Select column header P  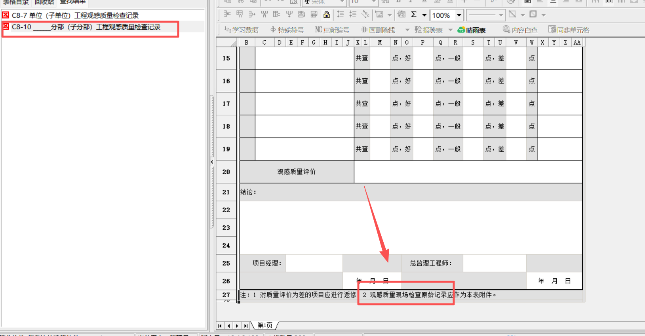tap(422, 42)
